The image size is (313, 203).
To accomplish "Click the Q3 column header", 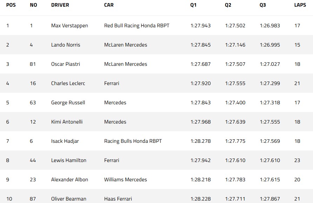I will click(263, 5).
